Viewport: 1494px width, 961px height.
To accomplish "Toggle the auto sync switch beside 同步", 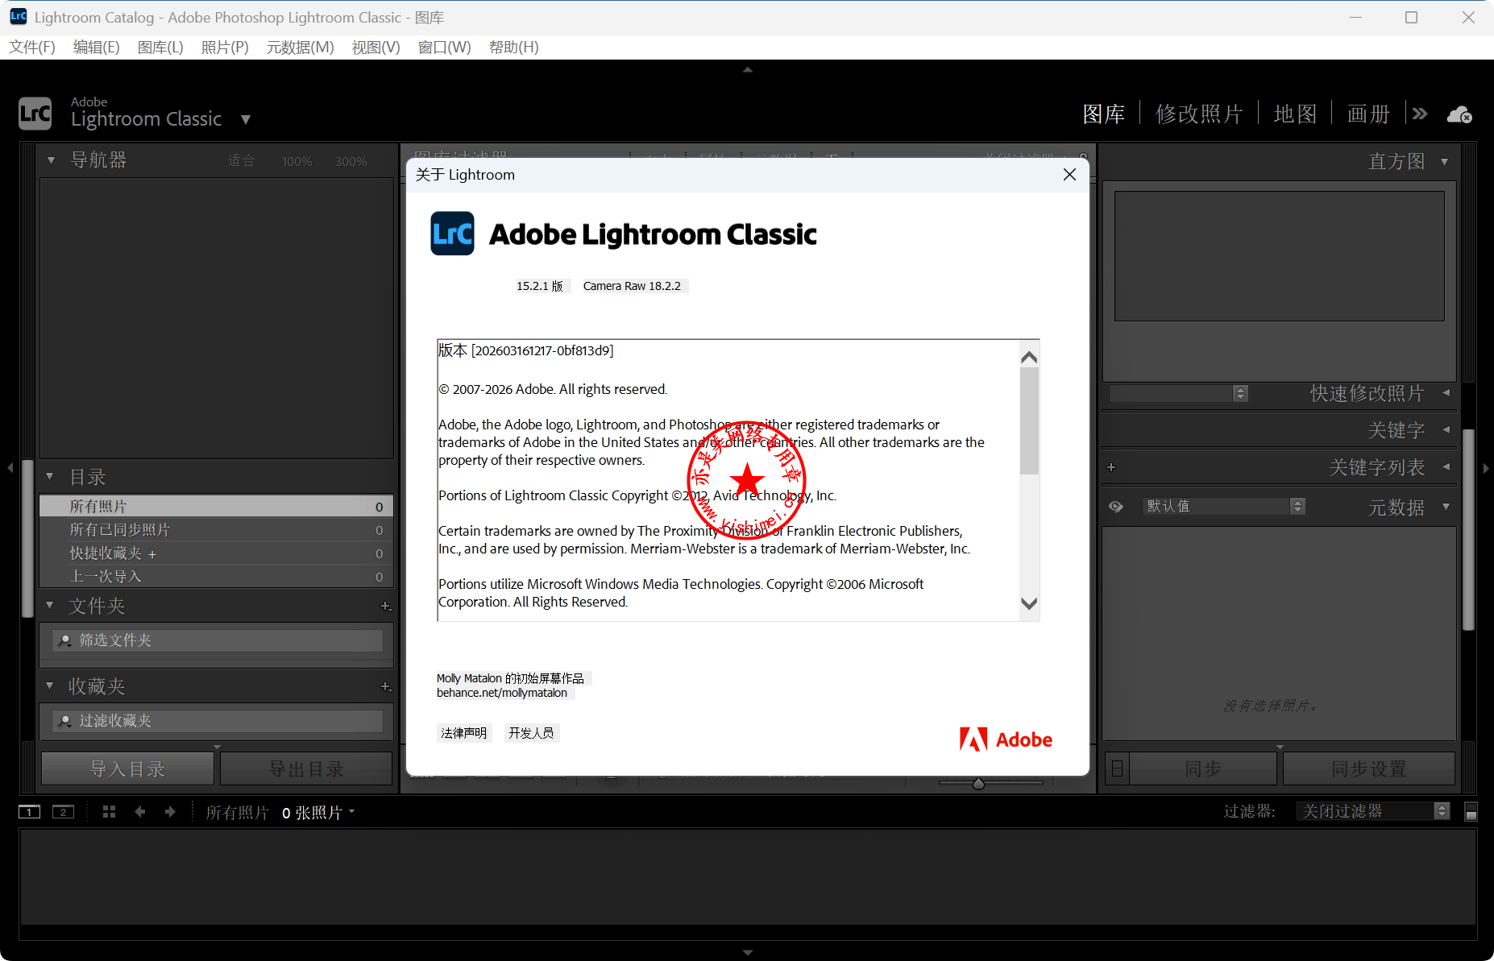I will (1117, 768).
